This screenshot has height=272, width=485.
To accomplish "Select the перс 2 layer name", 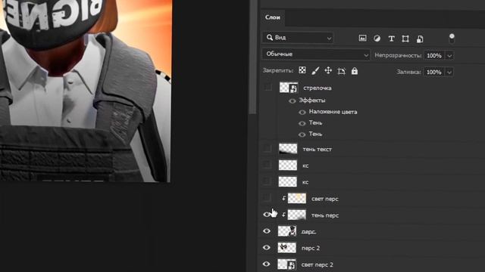I will tap(311, 249).
